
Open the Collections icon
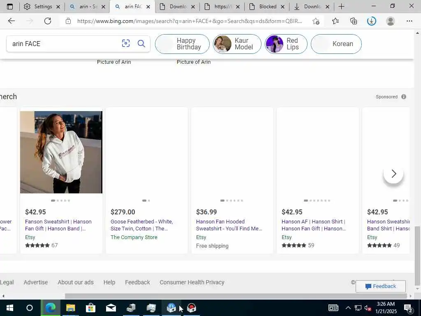(354, 21)
